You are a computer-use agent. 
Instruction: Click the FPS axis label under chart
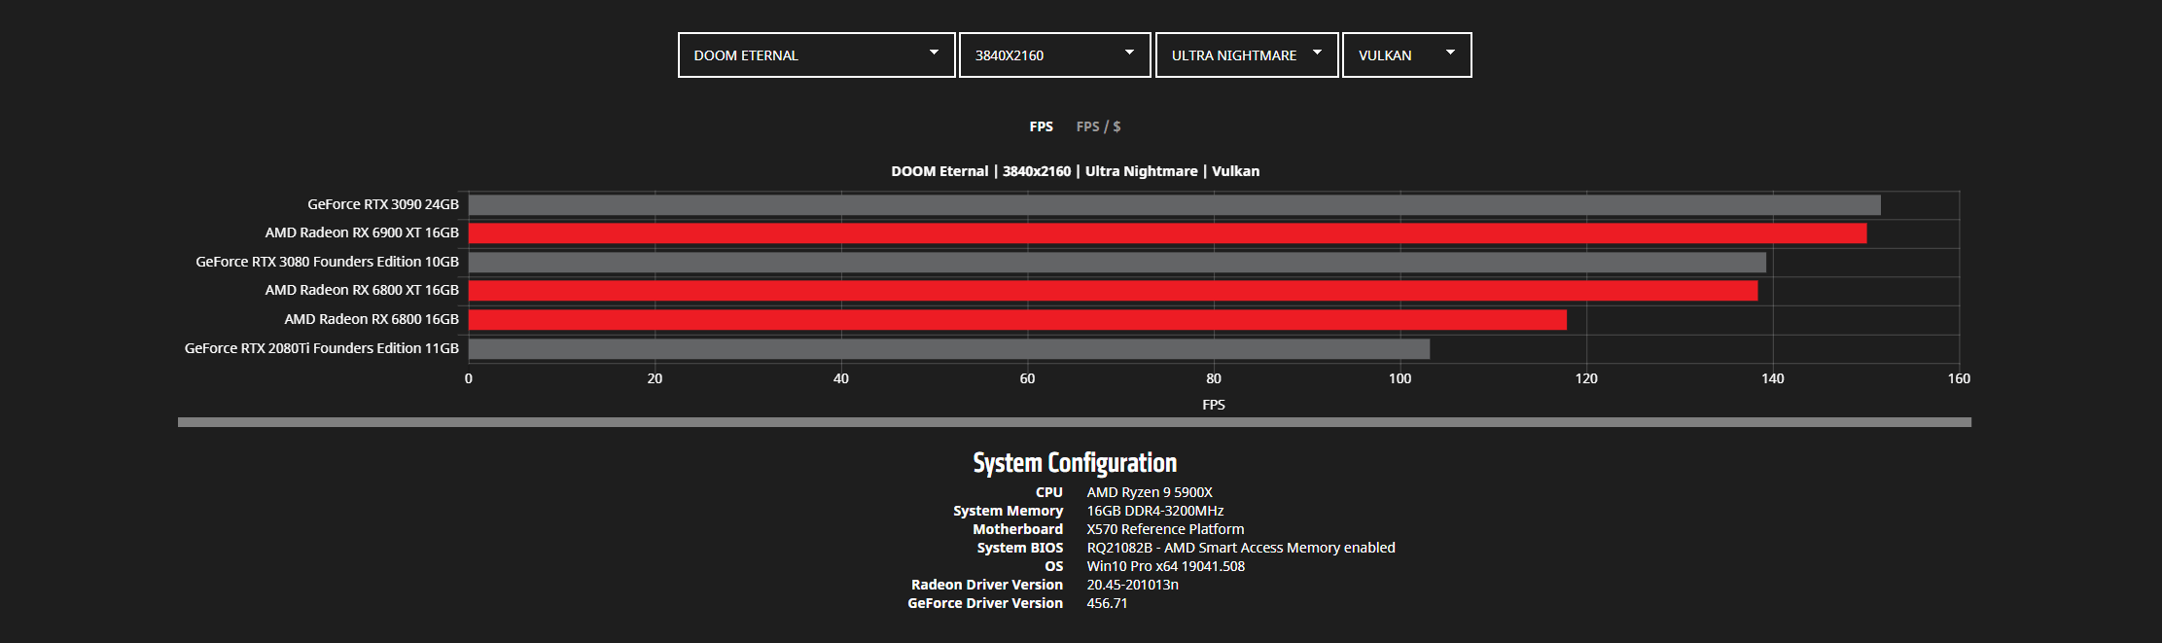point(1213,405)
